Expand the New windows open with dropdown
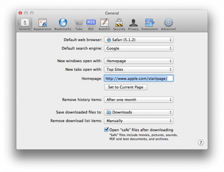224x172 pixels. click(139, 61)
